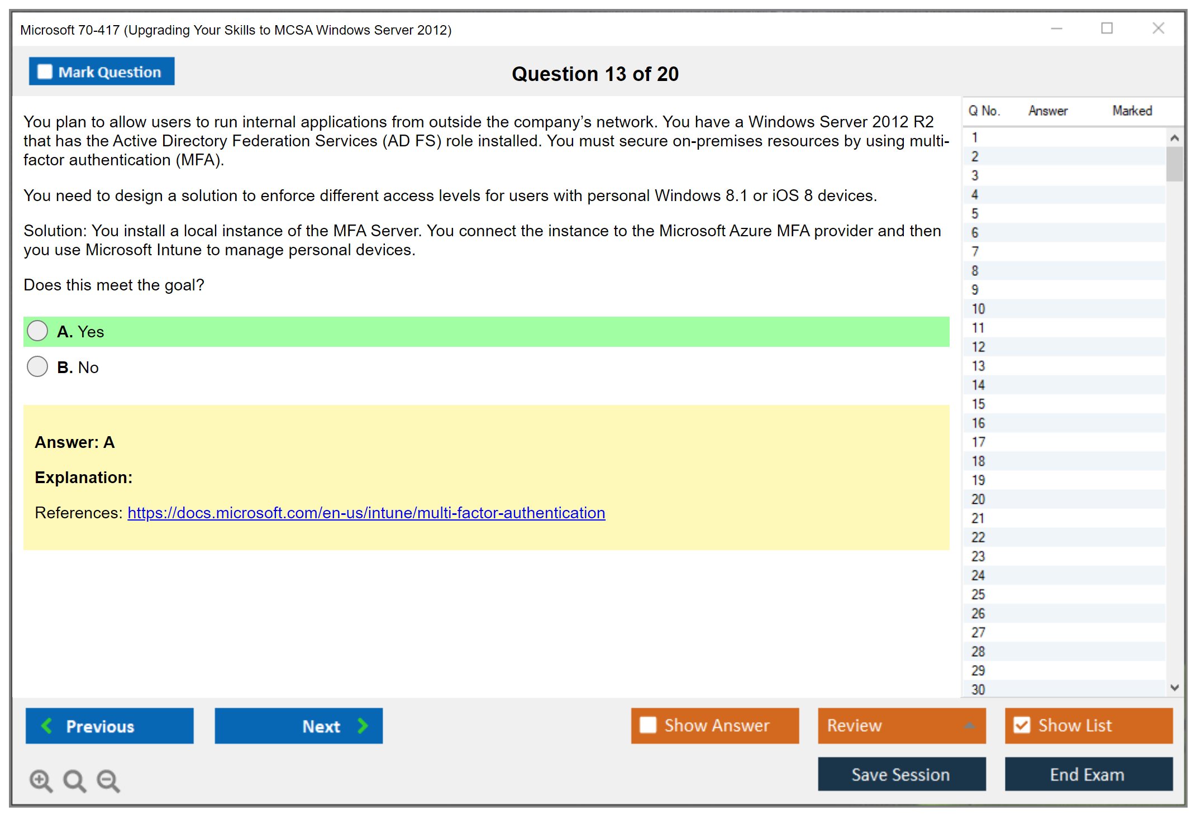This screenshot has height=821, width=1201.
Task: Click the zoom in magnifier icon
Action: point(40,780)
